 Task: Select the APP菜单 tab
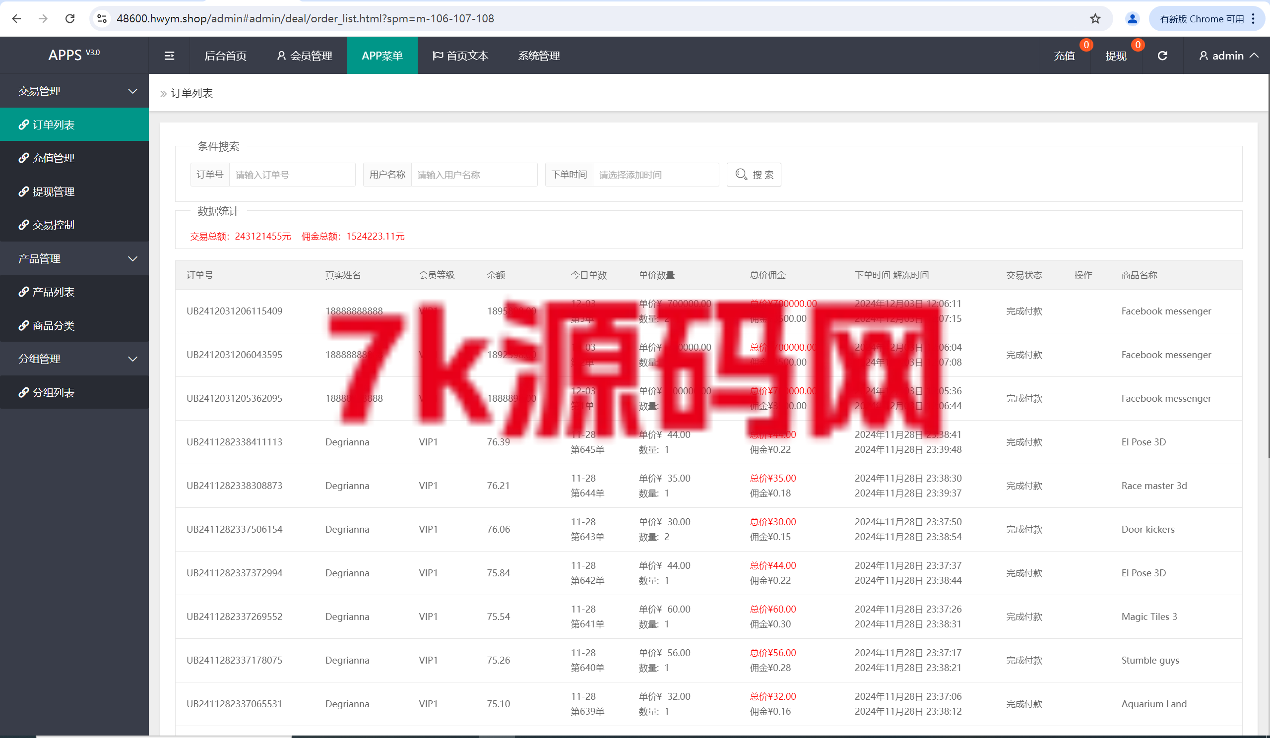[x=382, y=56]
